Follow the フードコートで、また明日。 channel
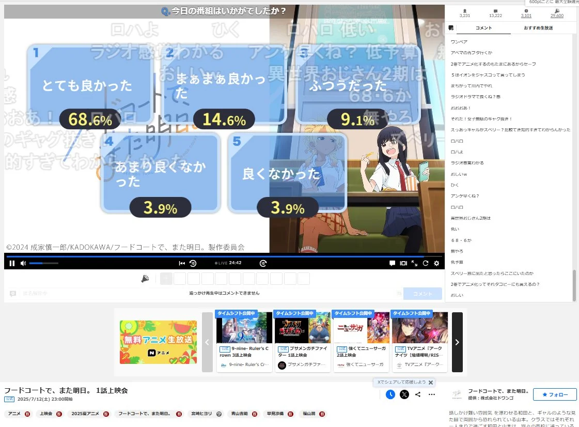 (x=555, y=394)
